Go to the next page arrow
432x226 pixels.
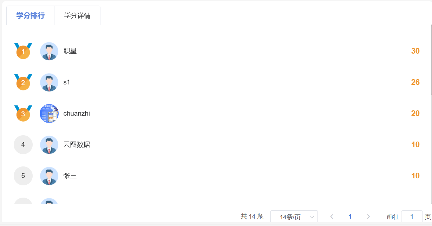tap(368, 217)
